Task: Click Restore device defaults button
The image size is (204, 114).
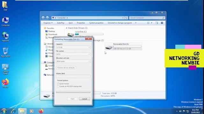Action: pyautogui.click(x=66, y=67)
